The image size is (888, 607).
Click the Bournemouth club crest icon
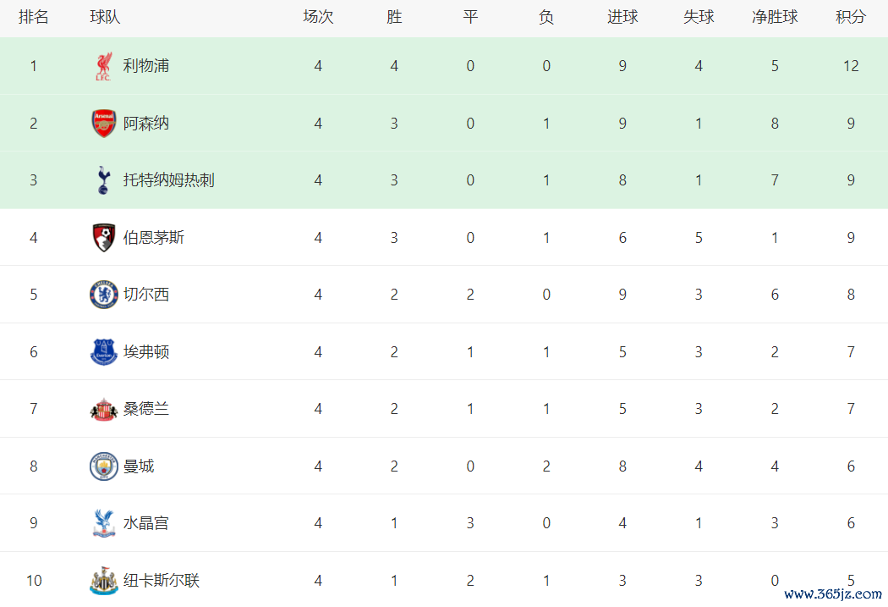click(103, 238)
